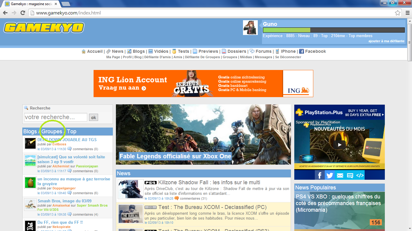Click the browser back arrow
This screenshot has height=231, width=412.
tap(5, 13)
